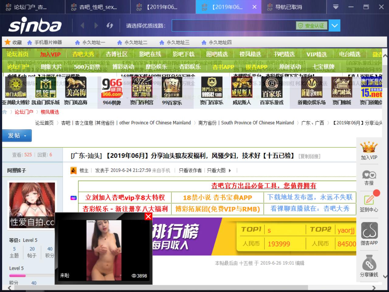The image size is (389, 292).
Task: Open 七宝棋牌 in second nav row
Action: (323, 67)
